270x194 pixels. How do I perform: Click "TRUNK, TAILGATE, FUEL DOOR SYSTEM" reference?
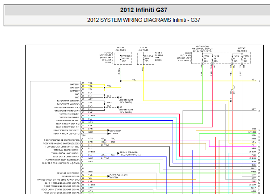(x=131, y=153)
